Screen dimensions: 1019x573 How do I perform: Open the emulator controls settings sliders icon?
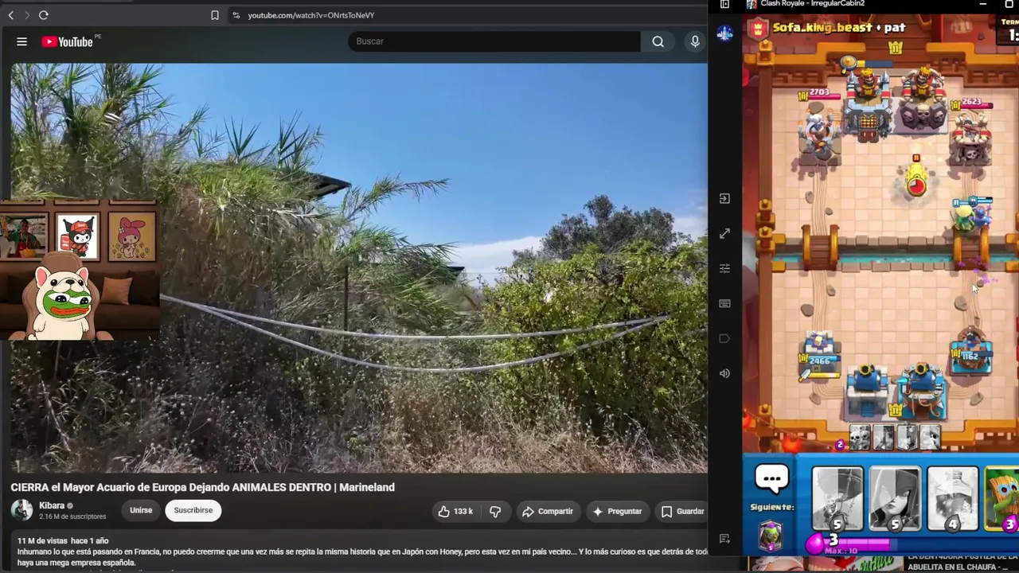(724, 268)
